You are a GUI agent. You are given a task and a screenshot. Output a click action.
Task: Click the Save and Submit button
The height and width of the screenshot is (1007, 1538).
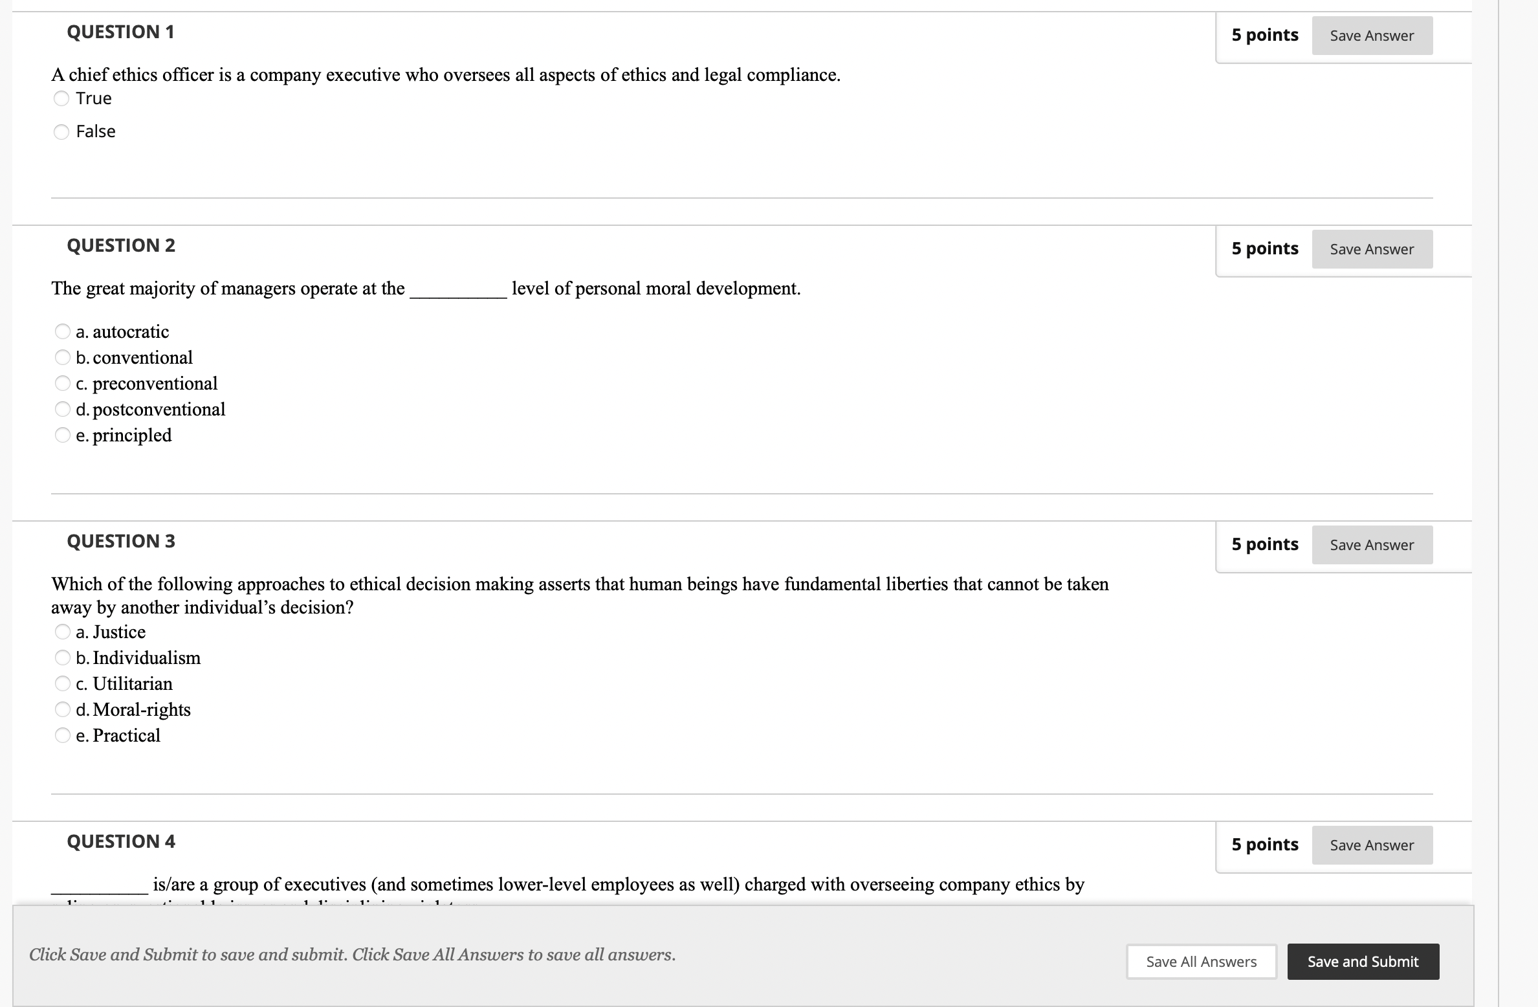coord(1363,962)
